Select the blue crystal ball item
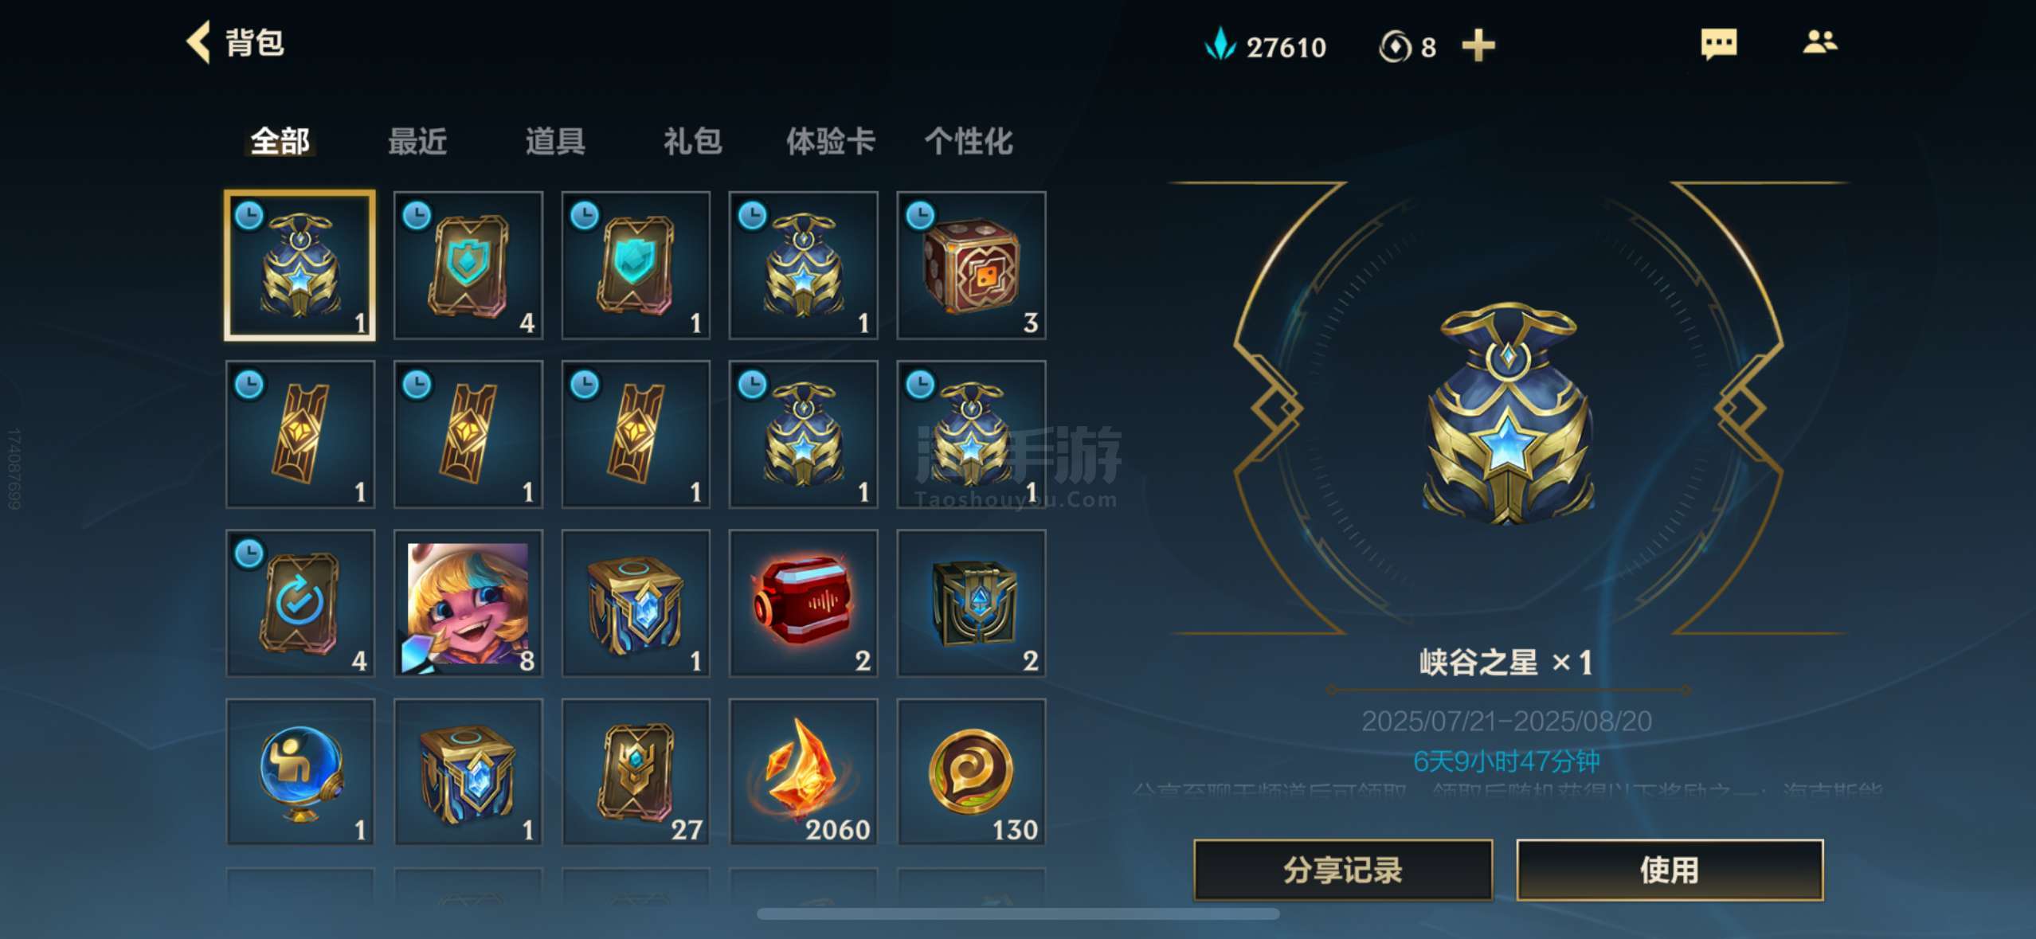 (x=300, y=772)
